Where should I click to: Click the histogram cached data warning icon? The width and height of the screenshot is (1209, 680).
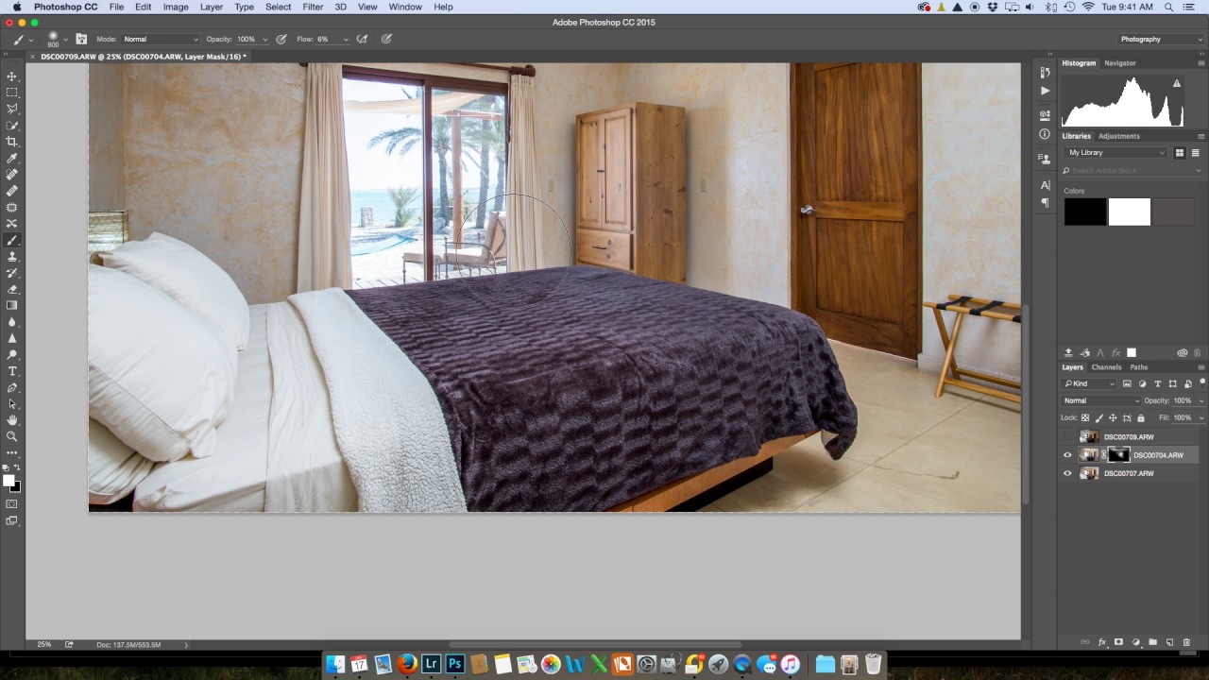(1177, 83)
